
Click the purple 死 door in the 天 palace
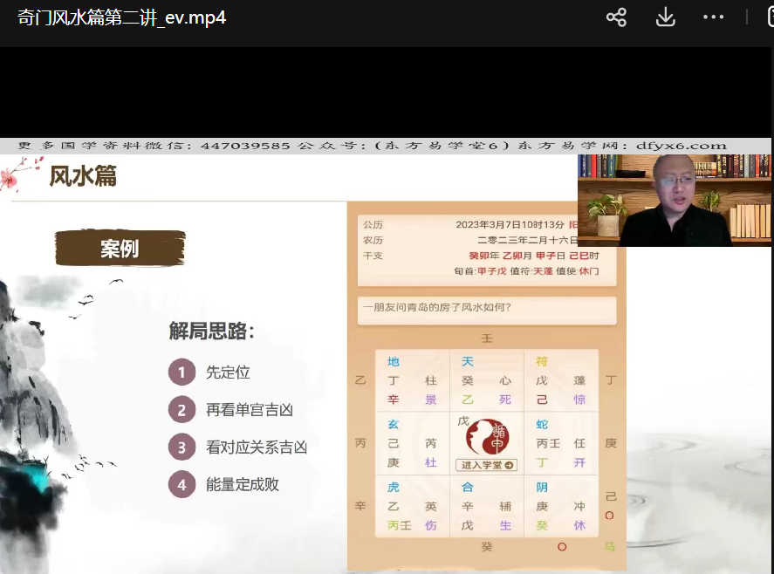click(504, 400)
